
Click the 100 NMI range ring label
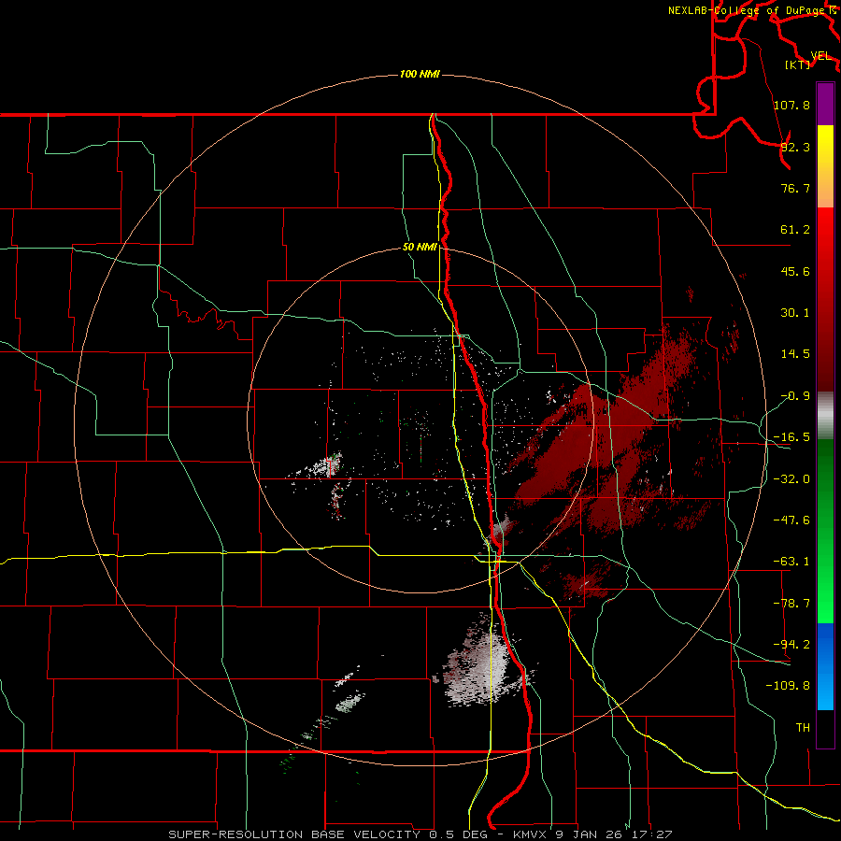420,74
